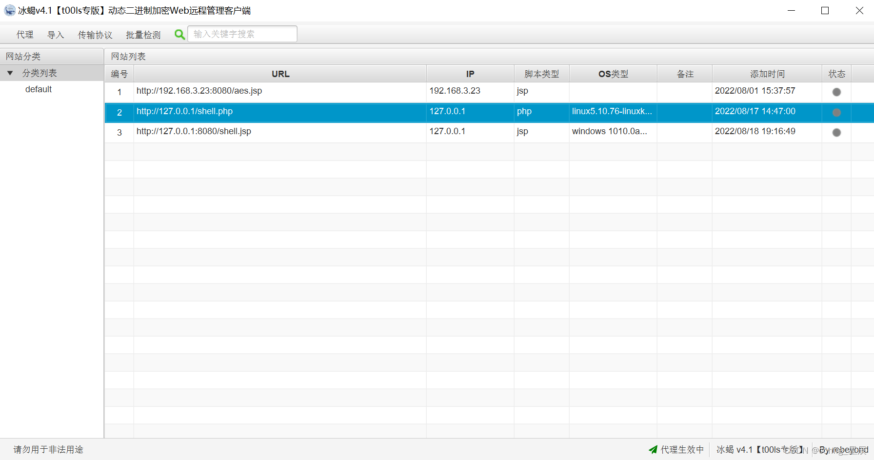Click IP cell of shell.jsp row
The image size is (874, 460).
pyautogui.click(x=470, y=132)
